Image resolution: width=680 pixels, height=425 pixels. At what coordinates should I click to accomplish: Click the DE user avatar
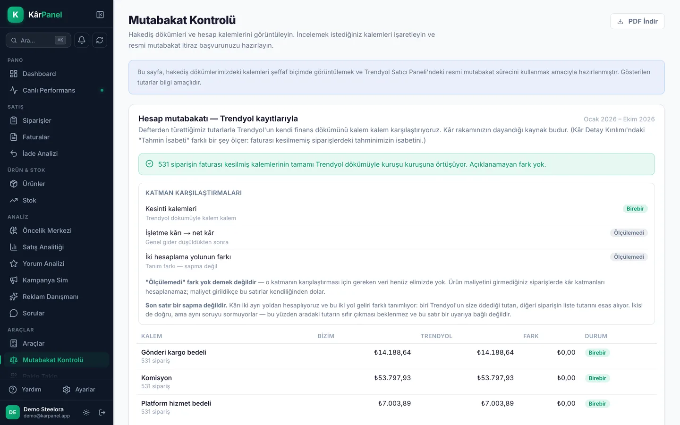coord(13,412)
